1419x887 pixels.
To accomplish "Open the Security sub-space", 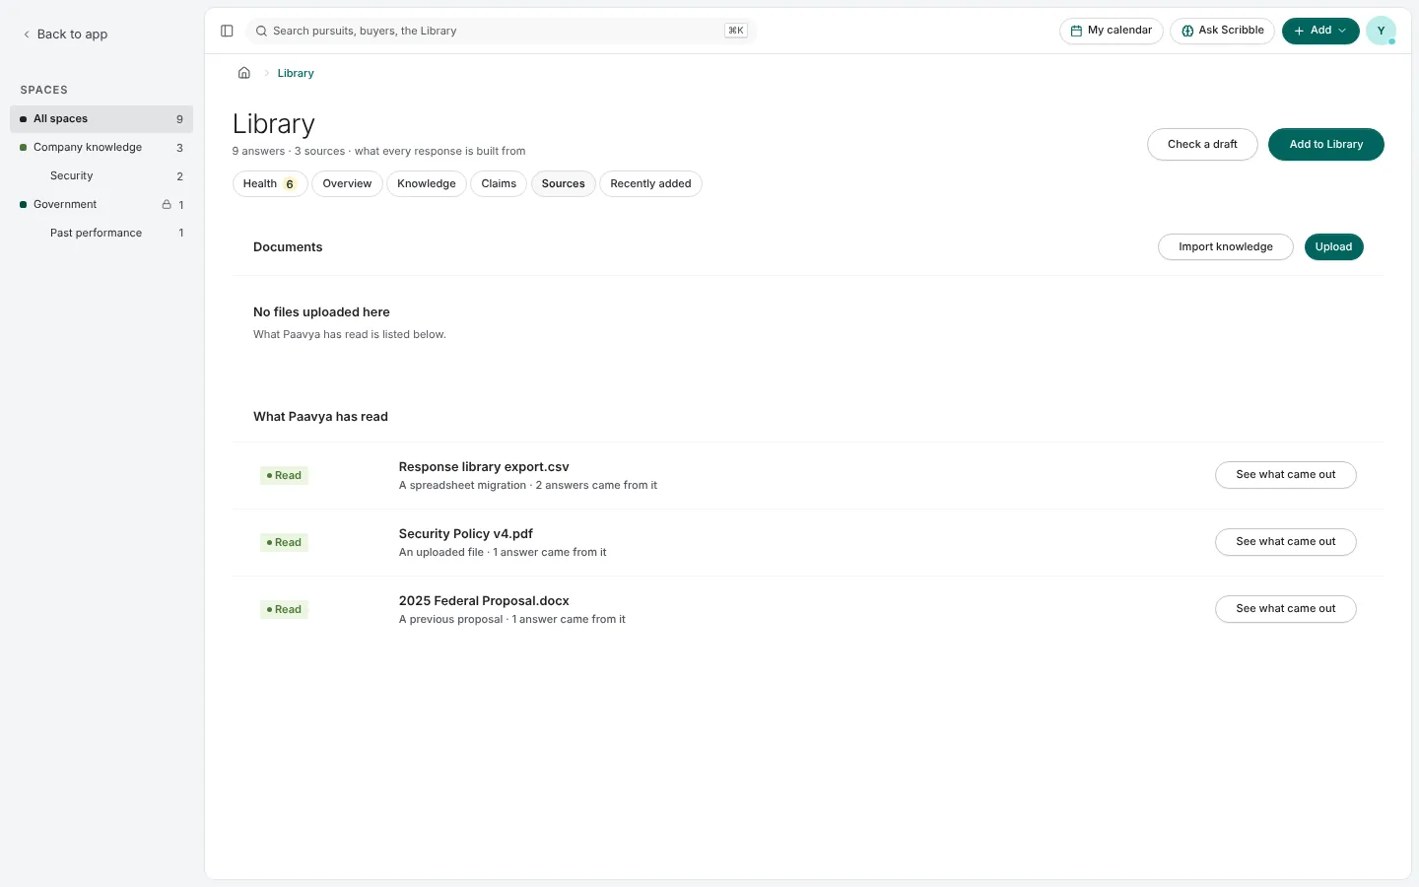I will 101,176.
